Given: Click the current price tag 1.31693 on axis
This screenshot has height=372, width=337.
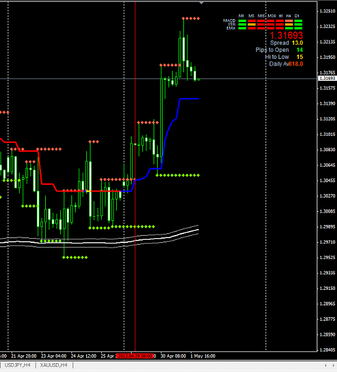Looking at the screenshot, I should coord(327,79).
